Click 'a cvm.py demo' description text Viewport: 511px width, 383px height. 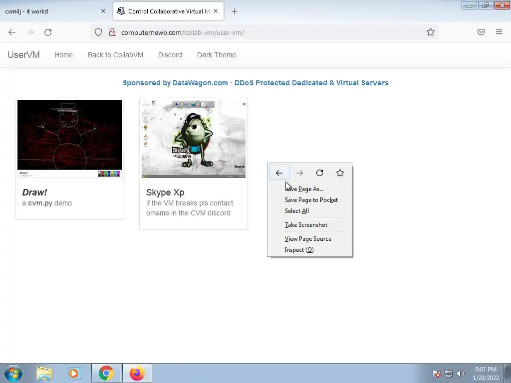(47, 203)
